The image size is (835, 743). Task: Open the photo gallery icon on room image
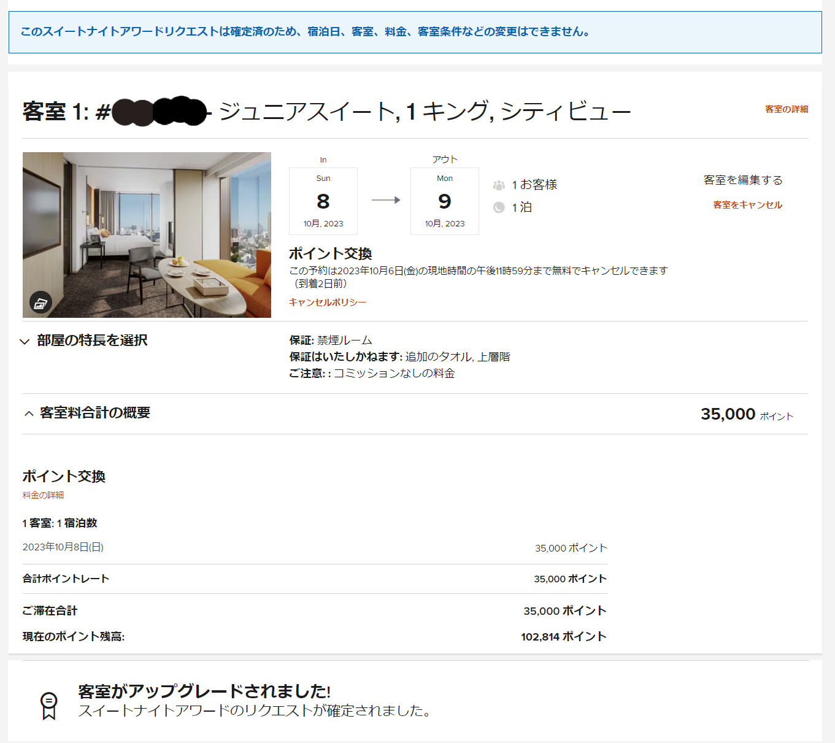coord(40,302)
